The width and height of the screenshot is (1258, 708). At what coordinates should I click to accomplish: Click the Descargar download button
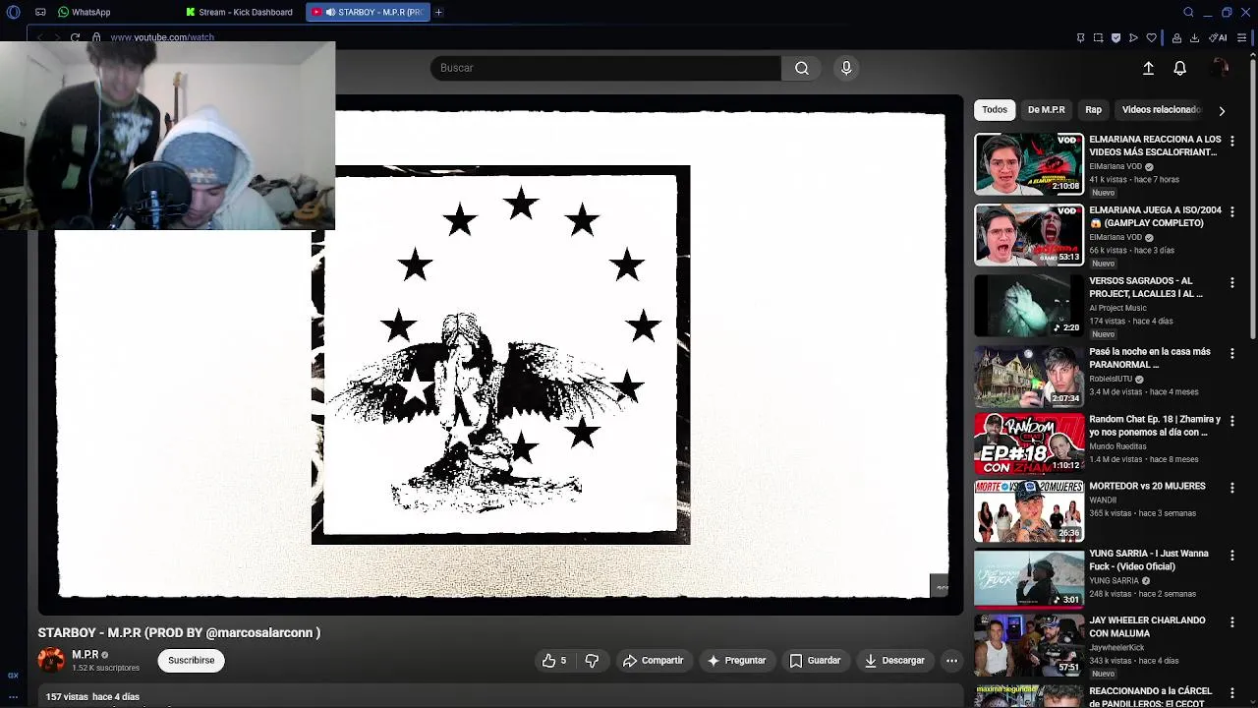coord(894,661)
